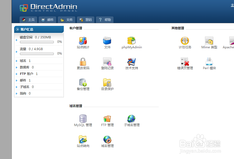
Task: Open the 站点统计 site statistics icon
Action: [83, 41]
